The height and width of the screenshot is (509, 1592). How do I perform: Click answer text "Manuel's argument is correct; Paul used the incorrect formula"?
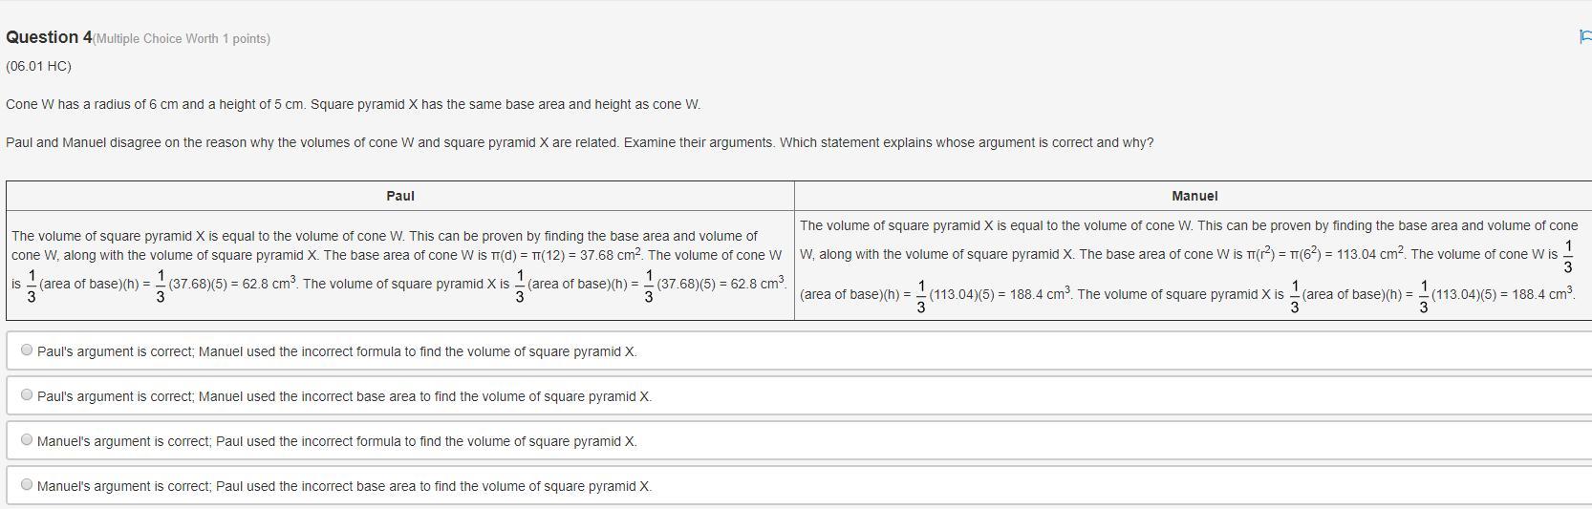(336, 441)
